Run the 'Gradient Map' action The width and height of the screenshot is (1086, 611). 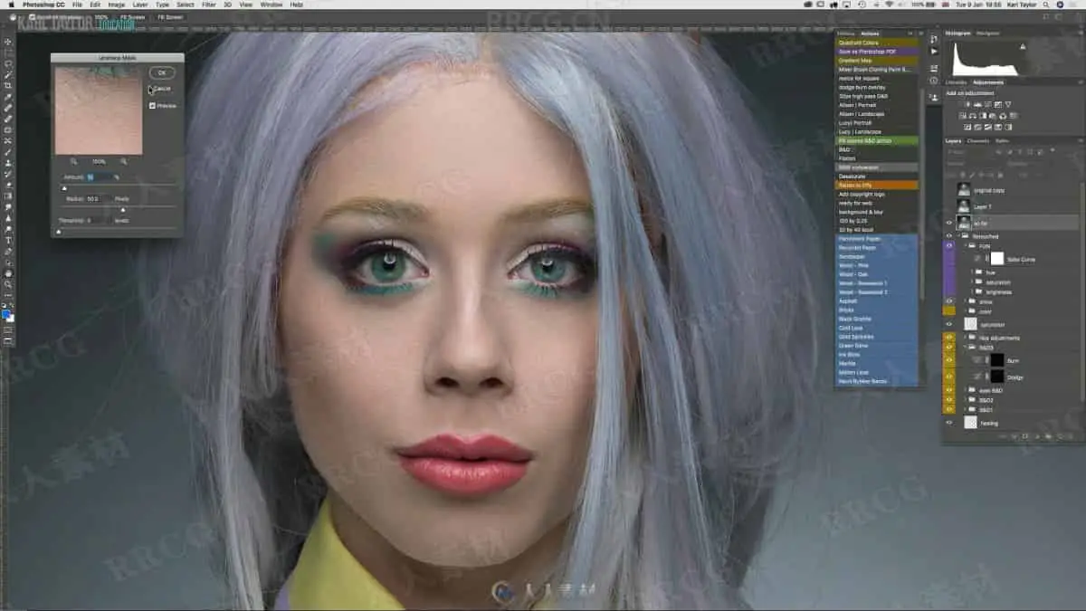tap(876, 61)
